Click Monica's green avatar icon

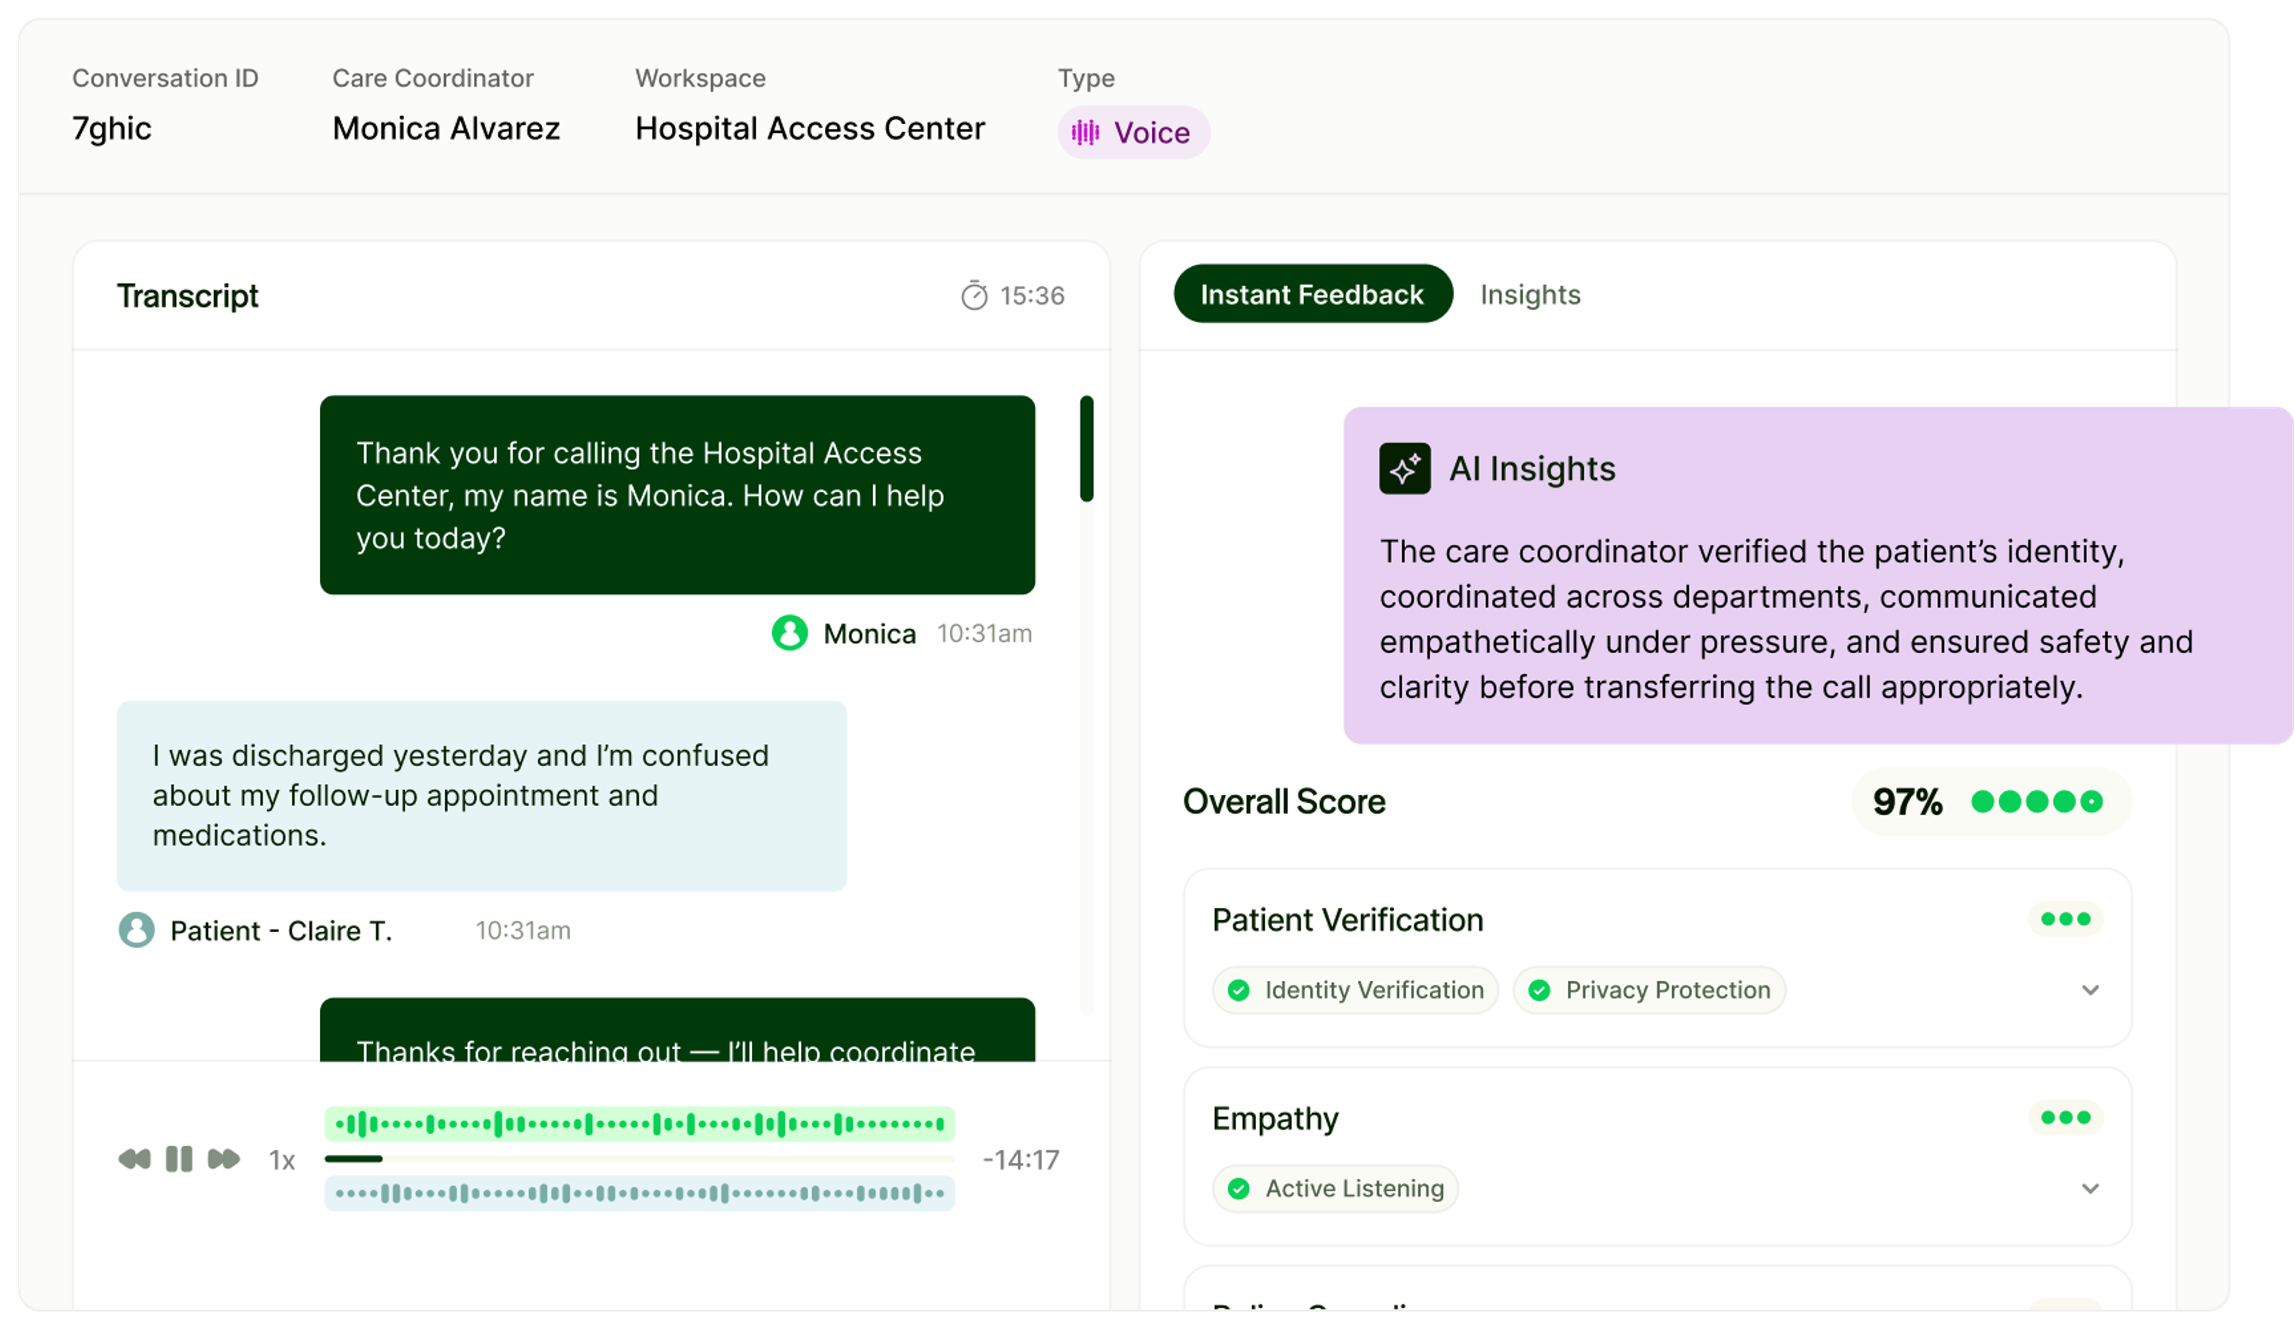(x=790, y=633)
